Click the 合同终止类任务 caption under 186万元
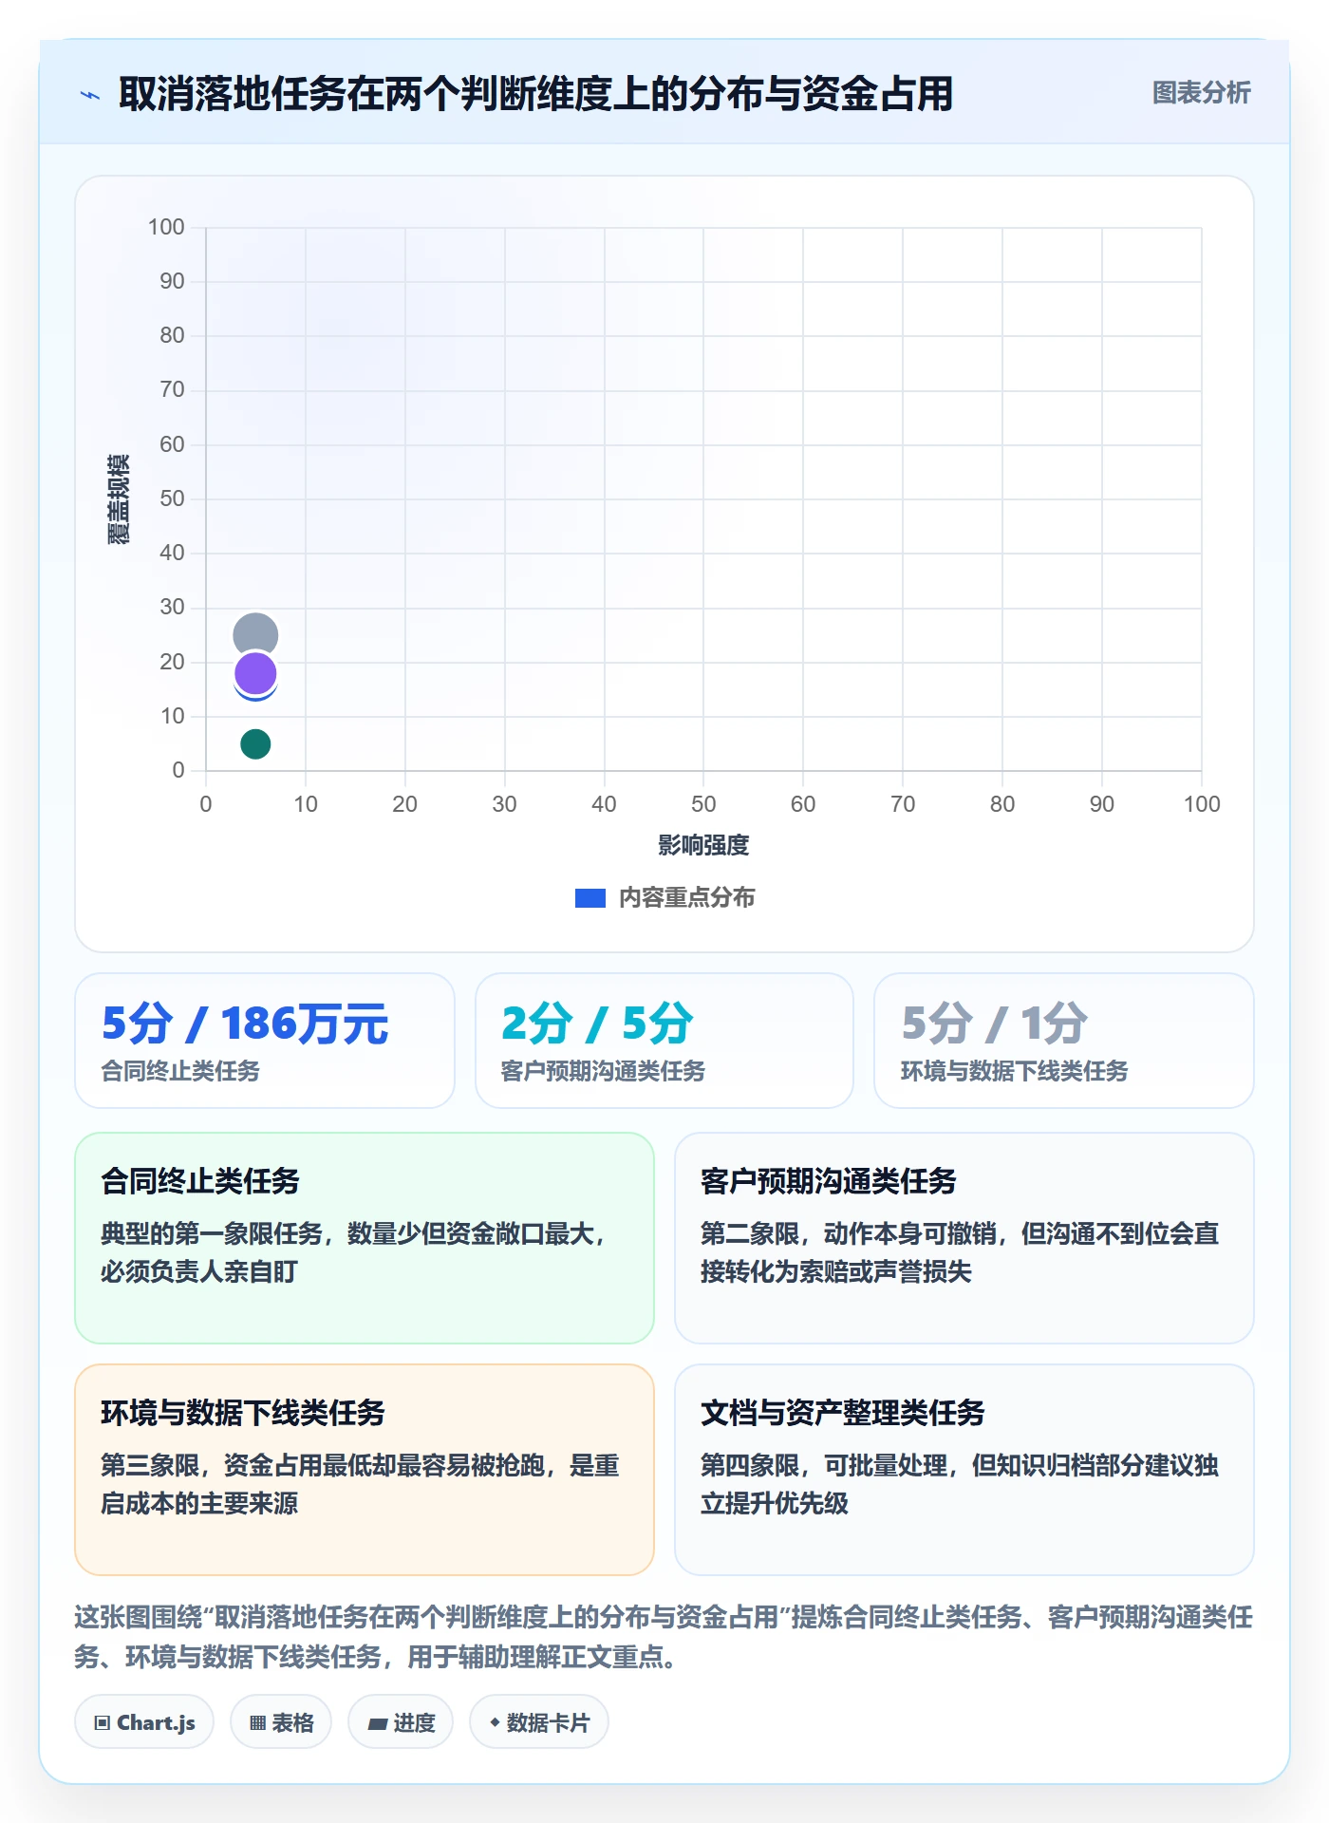 pyautogui.click(x=180, y=1071)
